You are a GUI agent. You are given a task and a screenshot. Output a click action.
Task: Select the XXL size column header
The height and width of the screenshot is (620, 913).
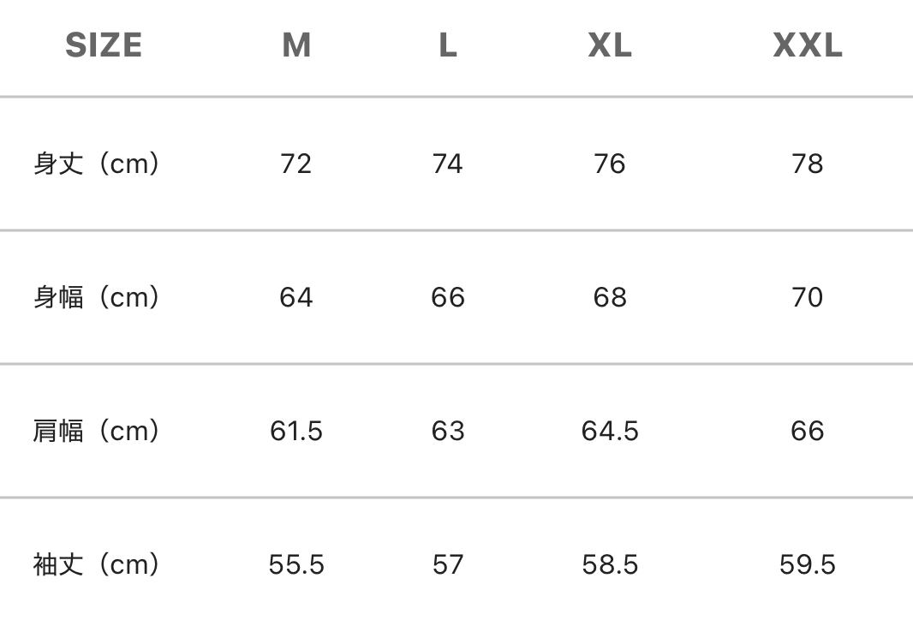point(808,45)
